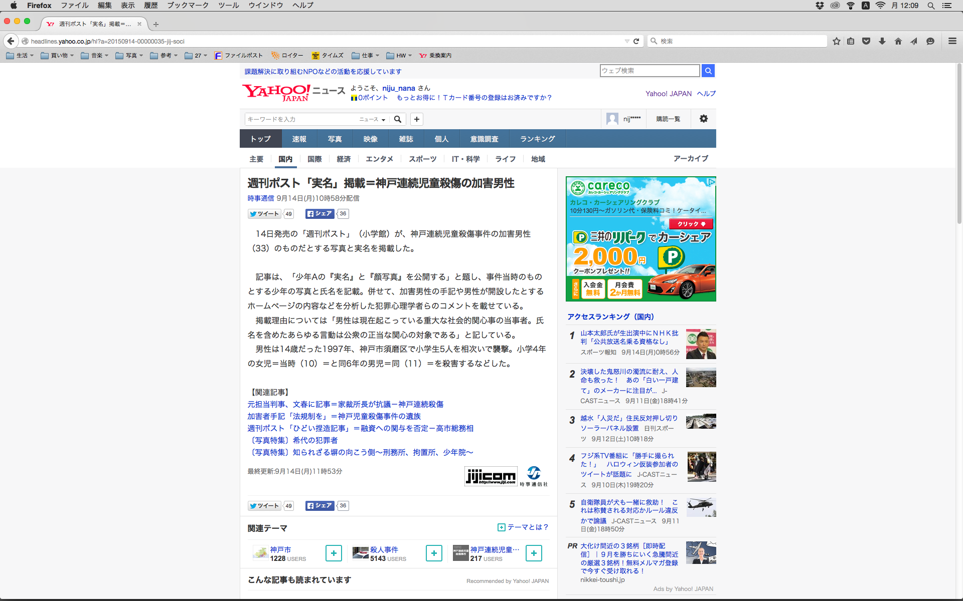This screenshot has height=601, width=963.
Task: Follow 神戸連続児童 theme with plus button
Action: (x=534, y=553)
